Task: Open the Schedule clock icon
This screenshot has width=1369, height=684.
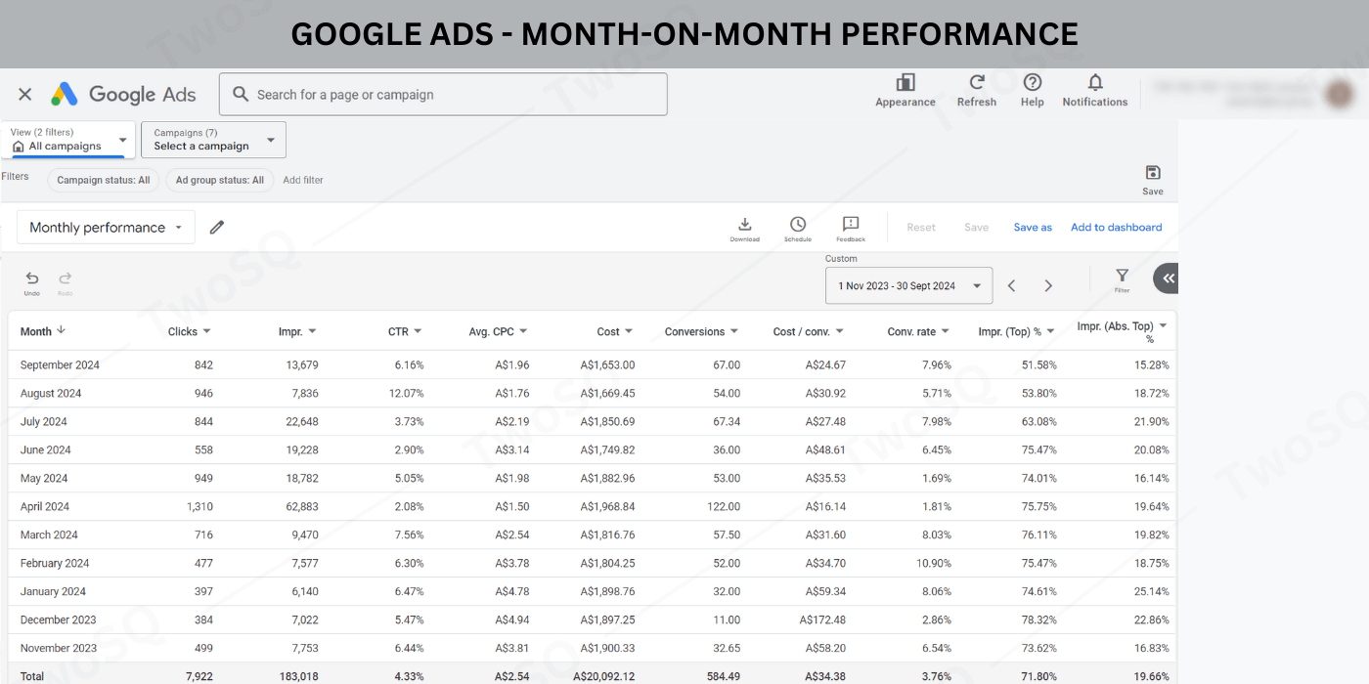Action: coord(798,226)
